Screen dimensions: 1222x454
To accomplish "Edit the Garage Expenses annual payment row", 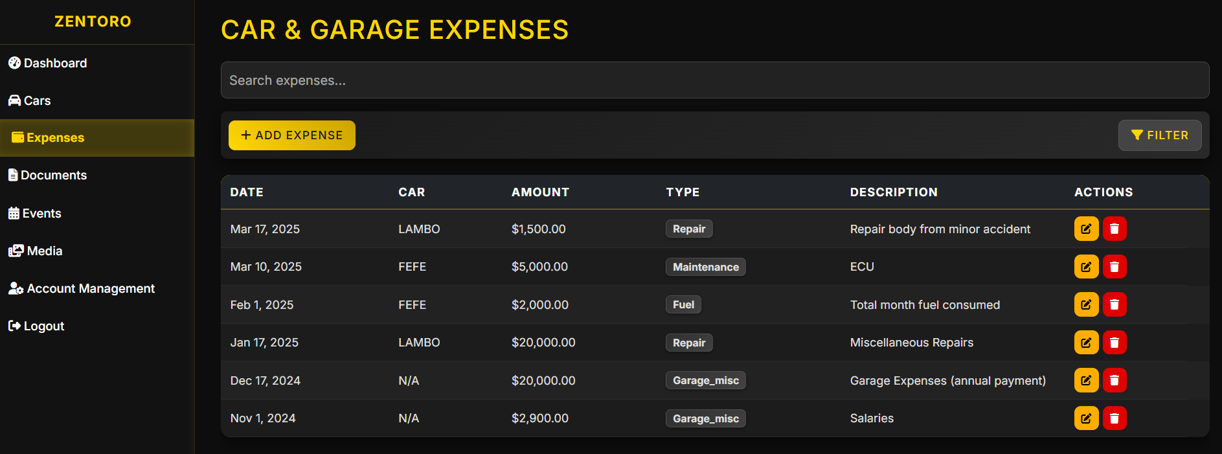I will point(1086,380).
